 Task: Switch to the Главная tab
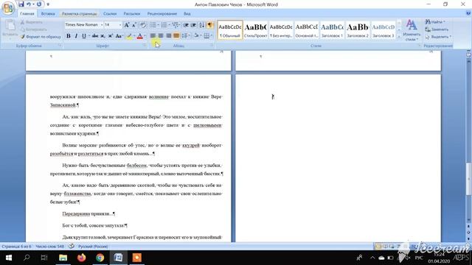[27, 14]
